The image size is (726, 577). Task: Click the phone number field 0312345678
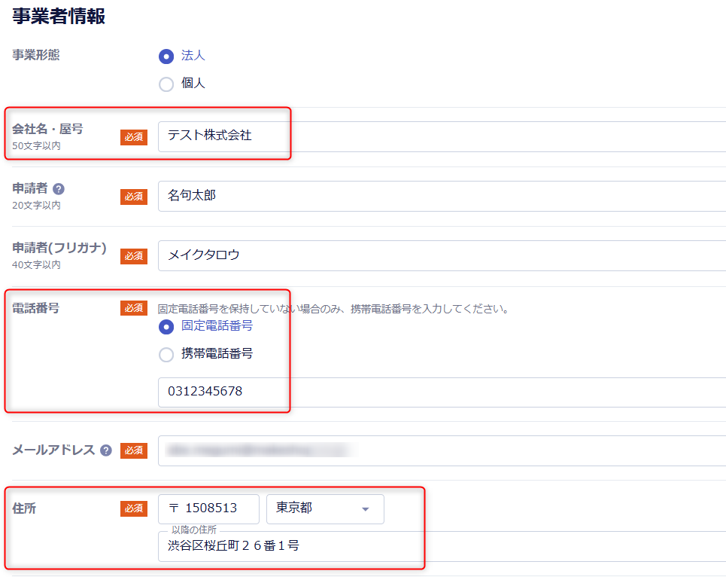click(442, 392)
